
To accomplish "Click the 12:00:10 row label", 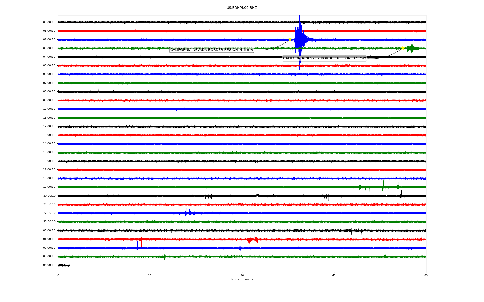I will point(49,126).
